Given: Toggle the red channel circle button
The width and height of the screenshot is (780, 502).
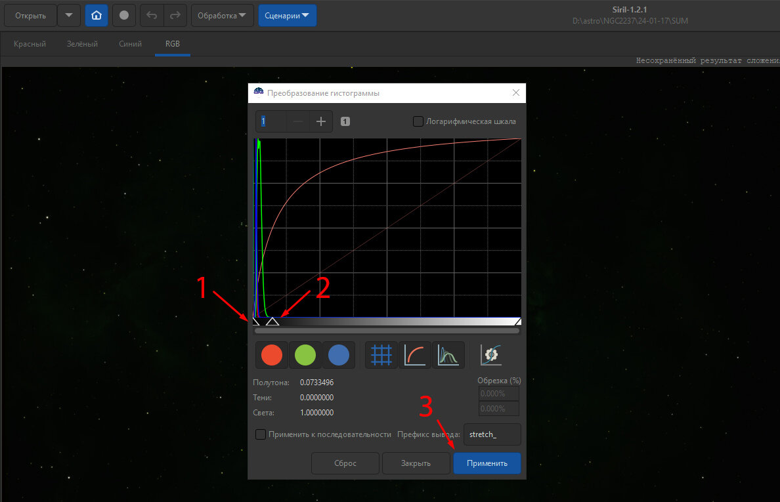Looking at the screenshot, I should pyautogui.click(x=272, y=356).
